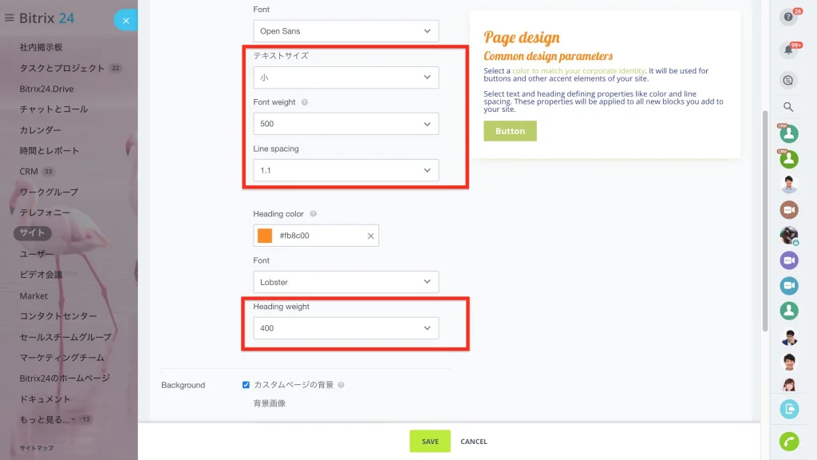The image size is (817, 460).
Task: Click the orange heading color swatch
Action: pyautogui.click(x=265, y=236)
